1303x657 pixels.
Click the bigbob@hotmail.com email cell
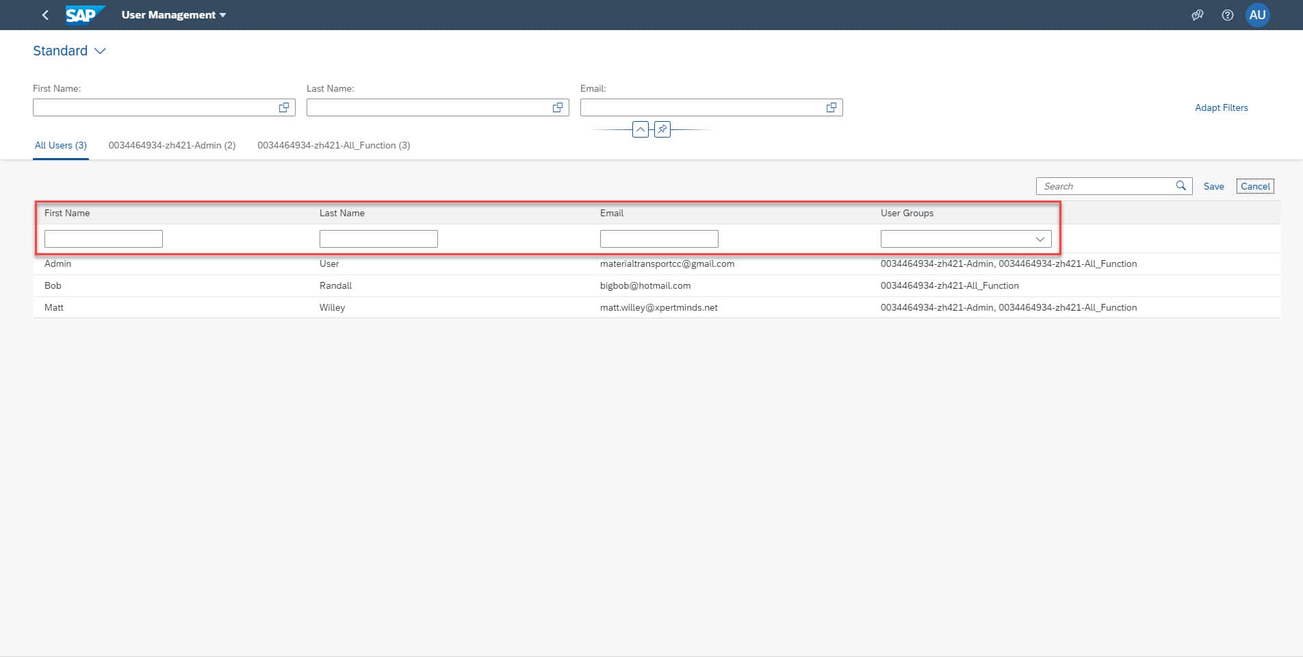(645, 285)
